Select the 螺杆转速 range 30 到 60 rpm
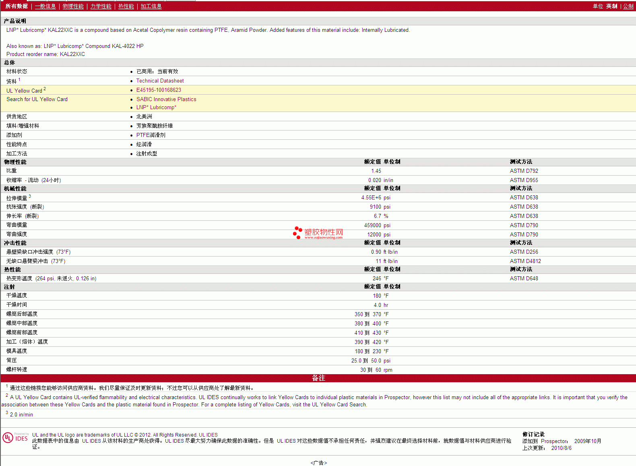The height and width of the screenshot is (466, 636). 376,370
